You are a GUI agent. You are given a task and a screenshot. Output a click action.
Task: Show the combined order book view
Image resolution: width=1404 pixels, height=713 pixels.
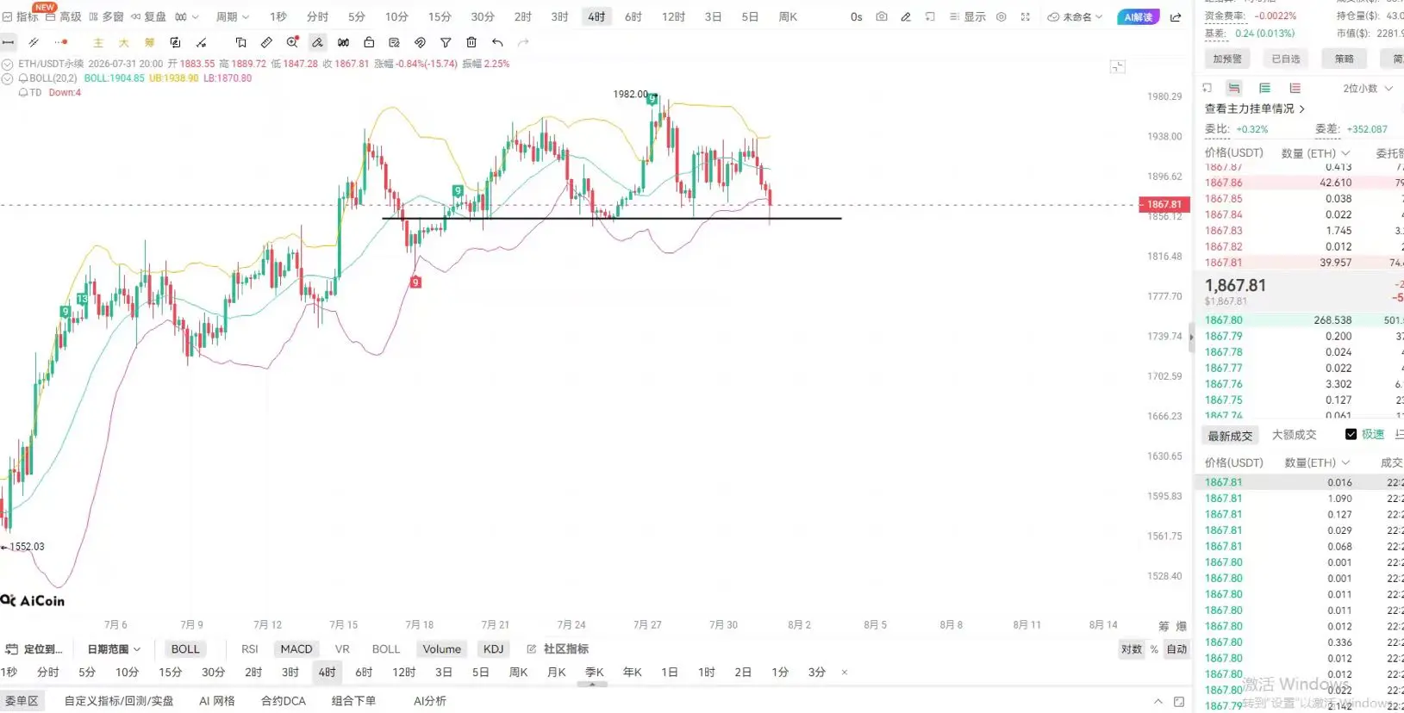click(1234, 88)
